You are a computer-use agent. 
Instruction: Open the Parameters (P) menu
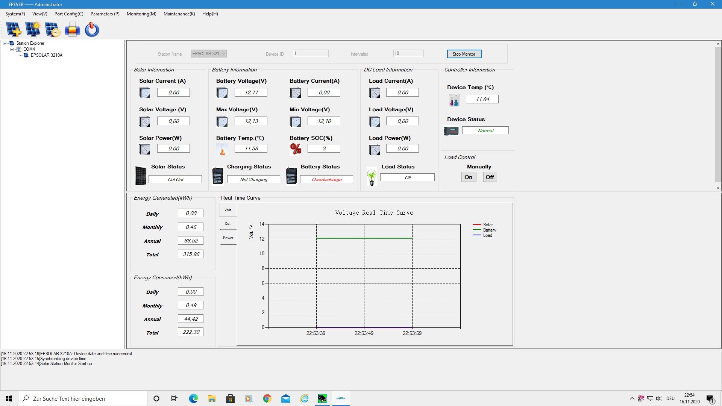point(105,14)
